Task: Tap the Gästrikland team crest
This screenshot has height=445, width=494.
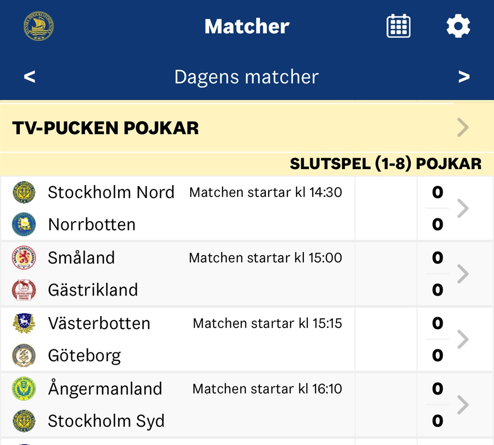Action: (x=24, y=290)
